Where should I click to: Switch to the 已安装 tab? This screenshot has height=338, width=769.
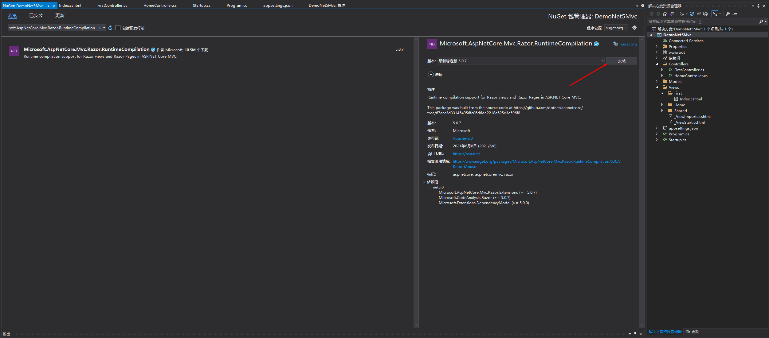tap(36, 16)
